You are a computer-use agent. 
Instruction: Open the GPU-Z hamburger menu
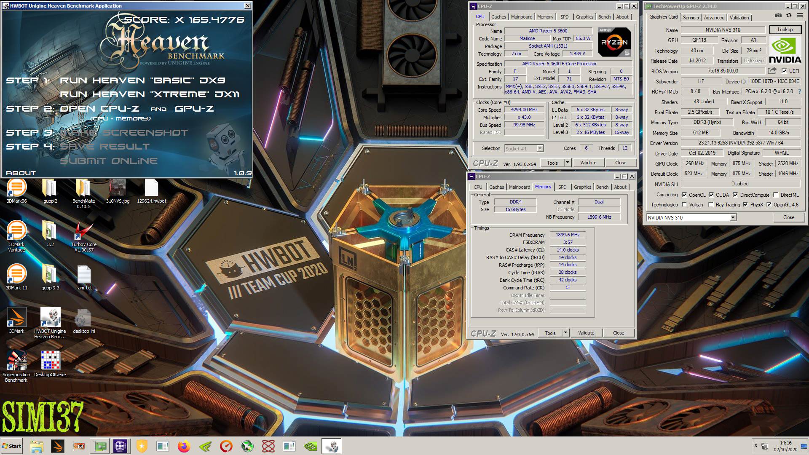800,15
